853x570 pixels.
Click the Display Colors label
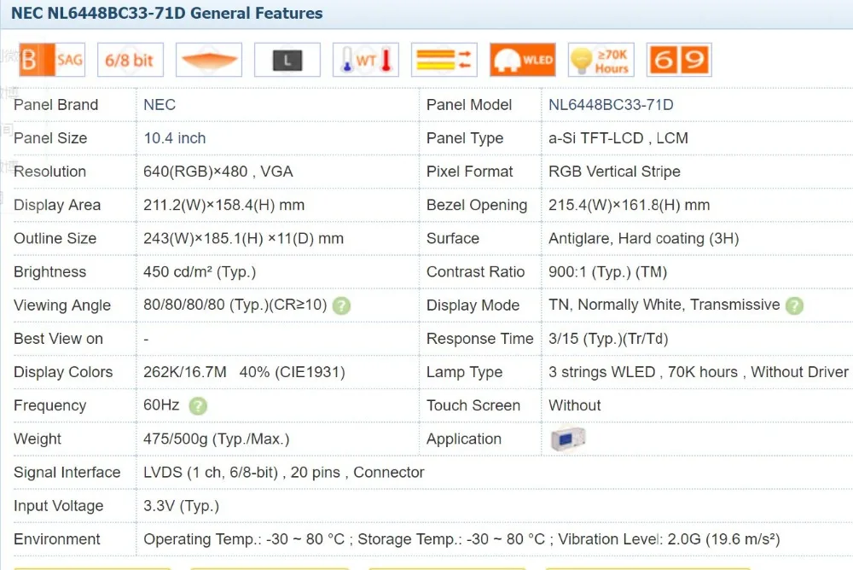(x=63, y=372)
